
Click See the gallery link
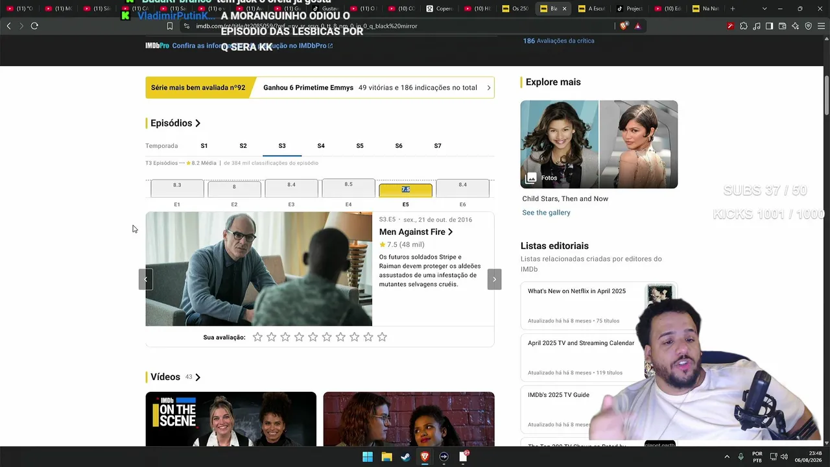pyautogui.click(x=547, y=213)
